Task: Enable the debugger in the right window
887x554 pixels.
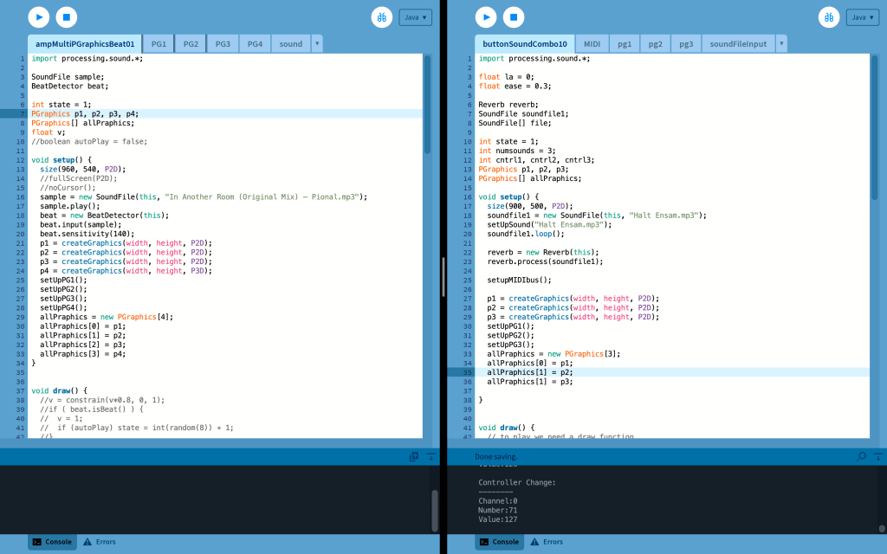Action: pos(829,17)
